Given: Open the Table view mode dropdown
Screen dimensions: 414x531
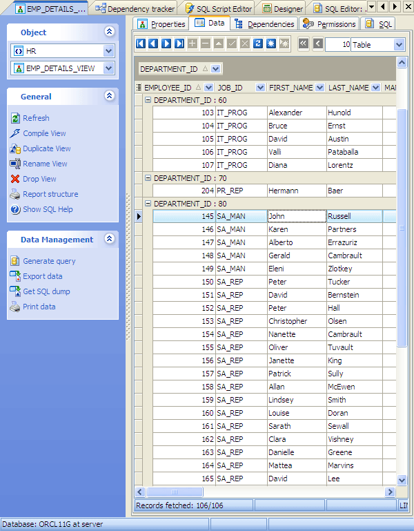Looking at the screenshot, I should pyautogui.click(x=399, y=44).
